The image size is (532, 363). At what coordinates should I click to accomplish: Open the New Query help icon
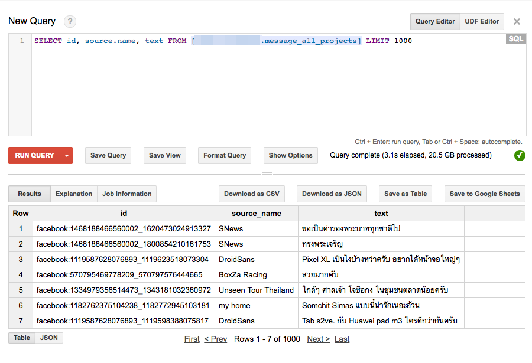point(70,21)
